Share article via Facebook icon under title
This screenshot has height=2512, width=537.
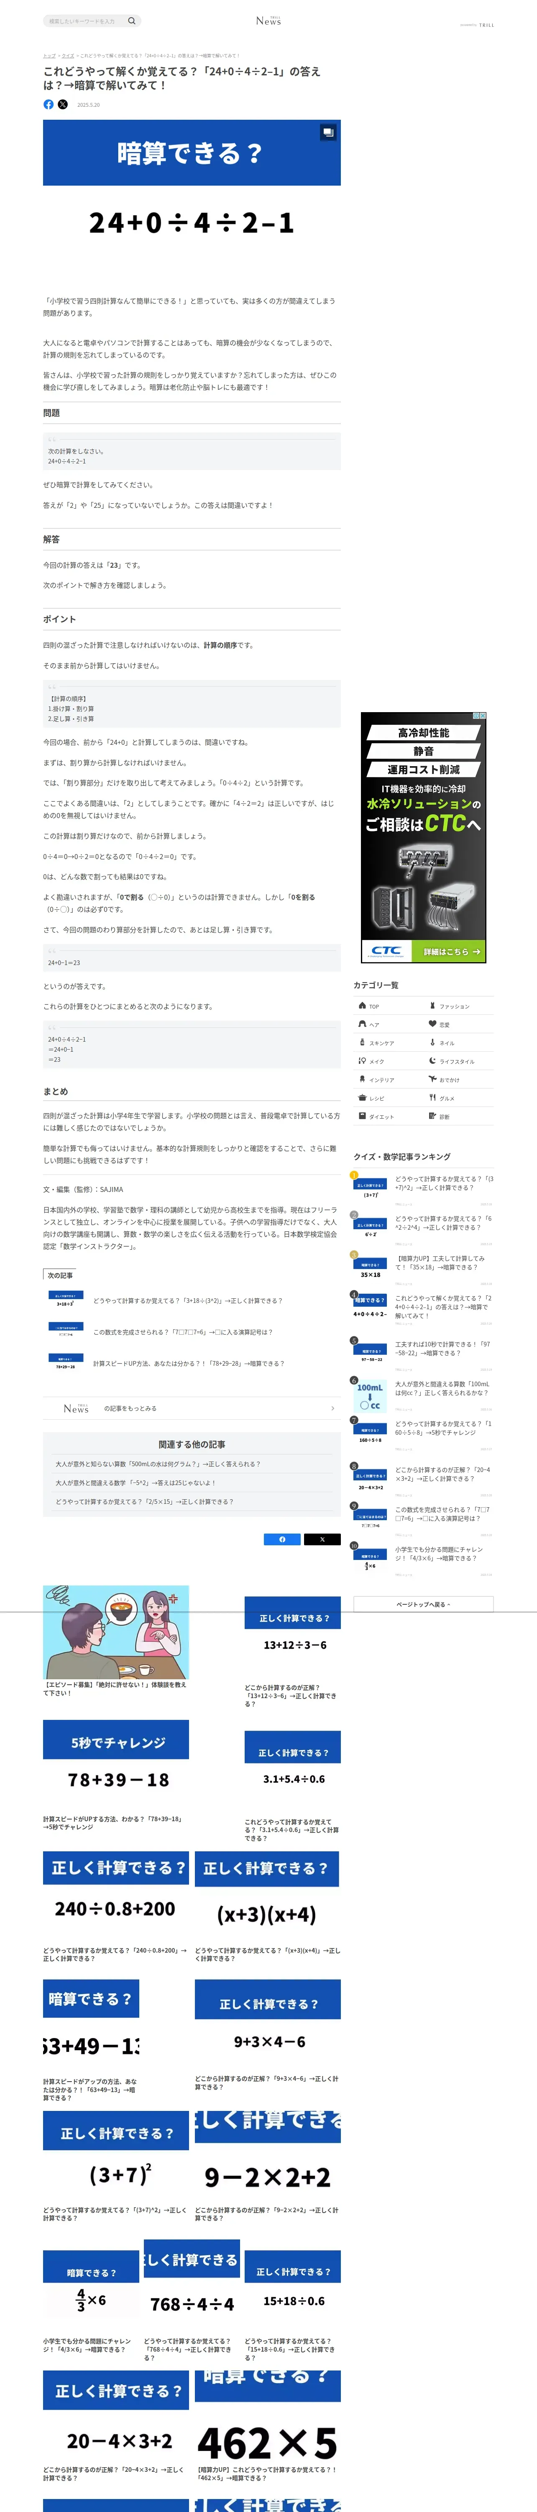(x=49, y=104)
